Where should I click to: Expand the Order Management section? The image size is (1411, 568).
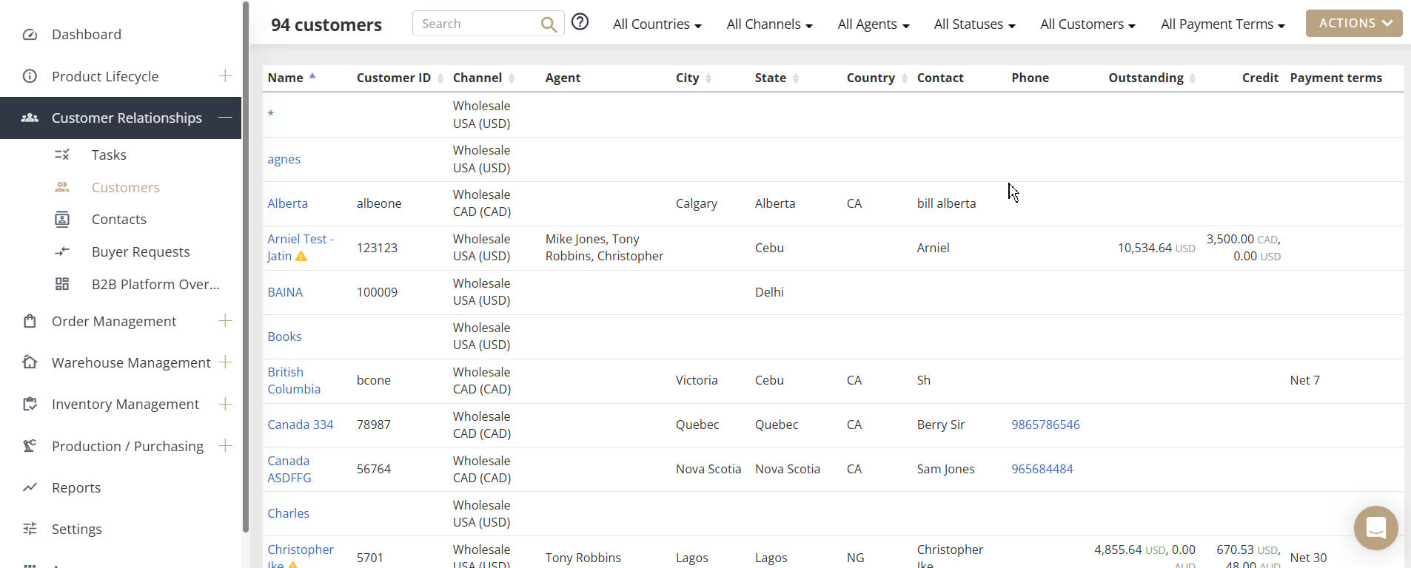pos(225,320)
